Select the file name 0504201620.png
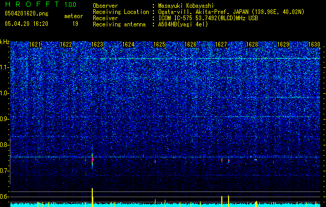Screen dimensions: 326x207 click(x=26, y=13)
